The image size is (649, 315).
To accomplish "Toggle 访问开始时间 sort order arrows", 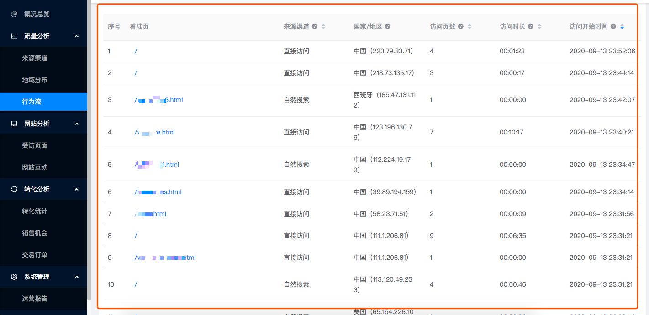I will point(622,26).
